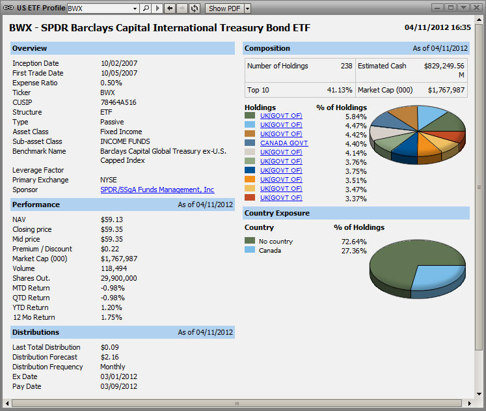Image resolution: width=486 pixels, height=411 pixels.
Task: Click the red swatch for 3.37% holding
Action: pyautogui.click(x=250, y=197)
